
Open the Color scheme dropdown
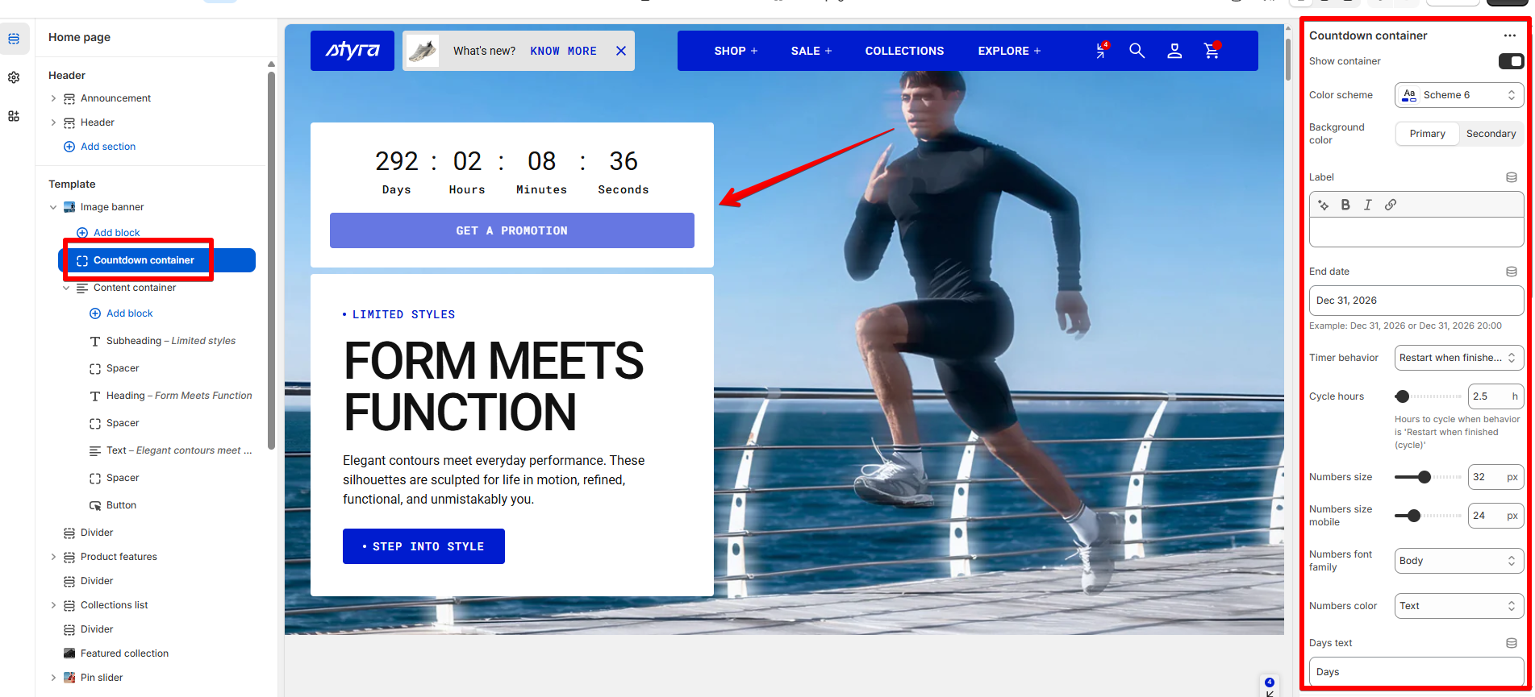click(1459, 95)
